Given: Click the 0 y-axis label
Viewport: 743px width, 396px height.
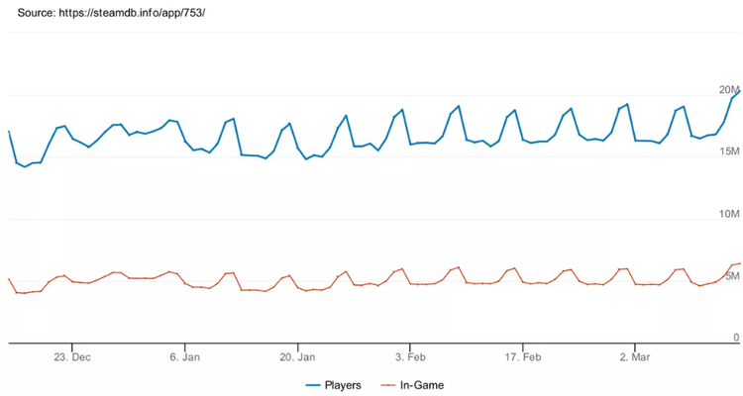Looking at the screenshot, I should pyautogui.click(x=736, y=338).
